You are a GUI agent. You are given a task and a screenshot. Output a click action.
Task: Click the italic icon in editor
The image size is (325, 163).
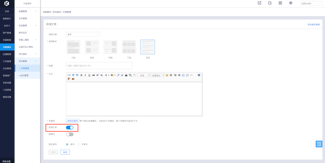[85, 75]
